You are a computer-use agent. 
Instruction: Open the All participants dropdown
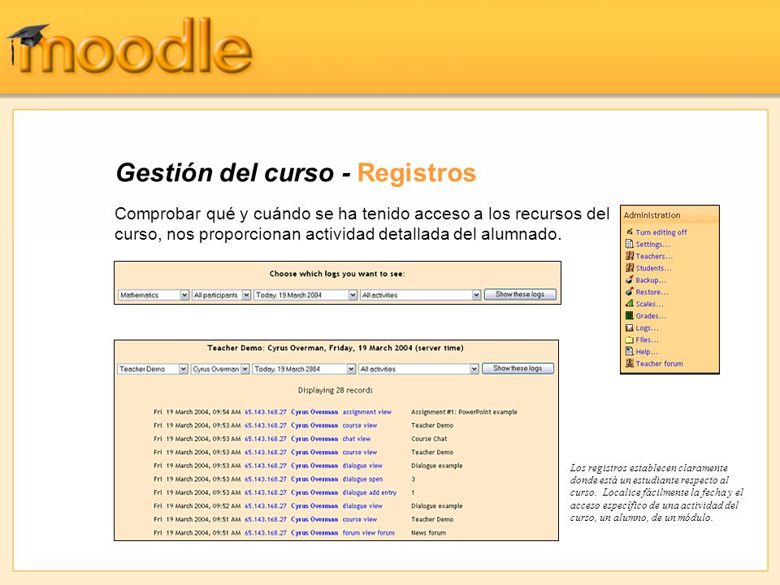pos(221,295)
